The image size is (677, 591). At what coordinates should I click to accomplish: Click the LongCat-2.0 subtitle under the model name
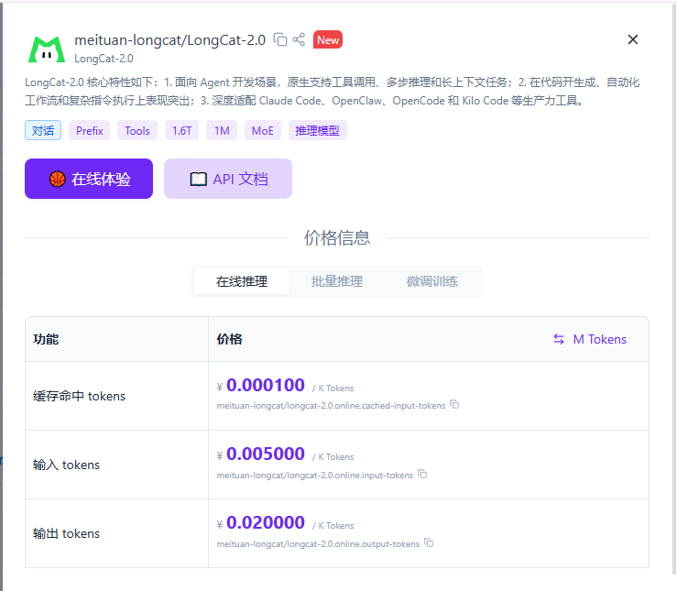tap(104, 59)
